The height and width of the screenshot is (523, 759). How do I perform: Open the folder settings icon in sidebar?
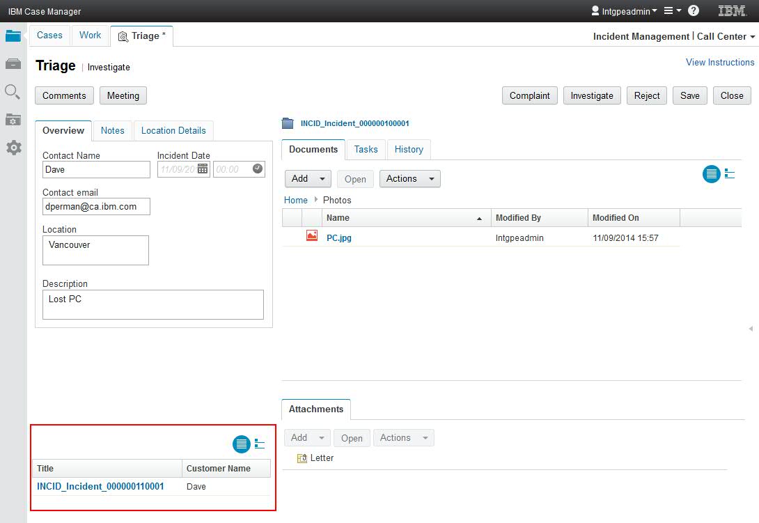point(13,120)
